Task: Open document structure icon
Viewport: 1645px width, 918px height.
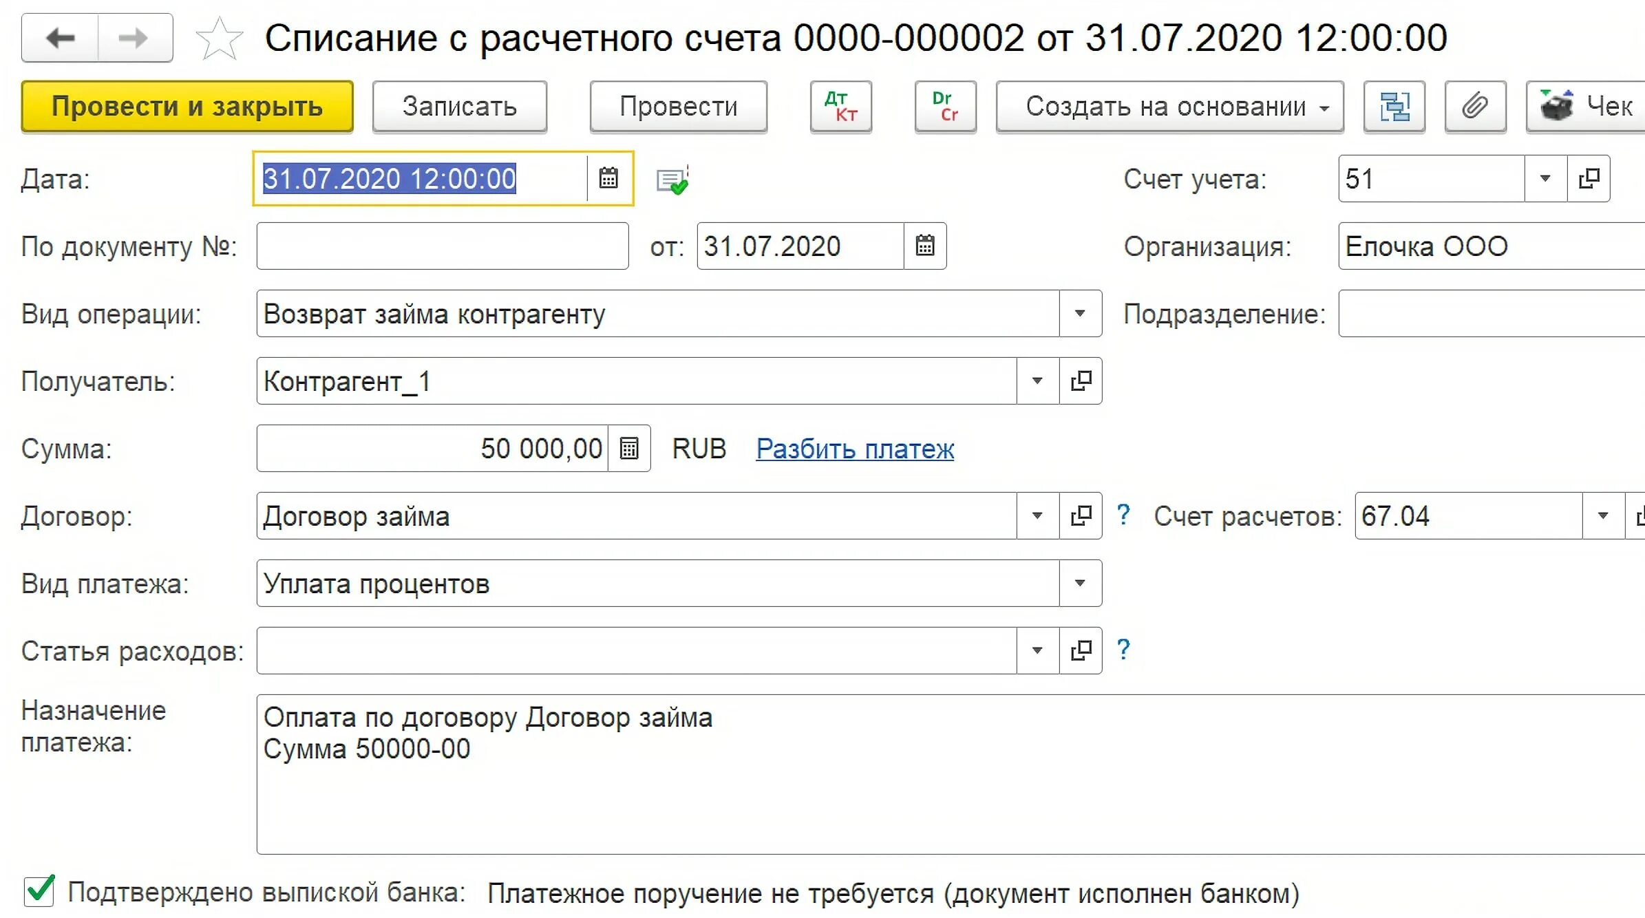Action: point(1394,107)
